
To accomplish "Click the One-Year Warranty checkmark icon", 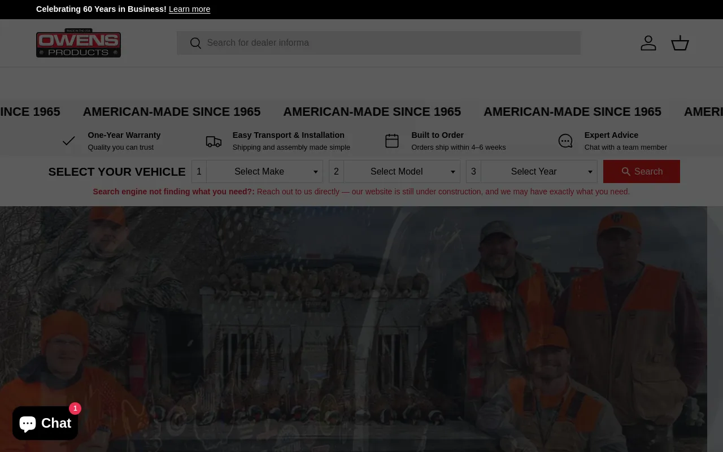I will (x=69, y=141).
